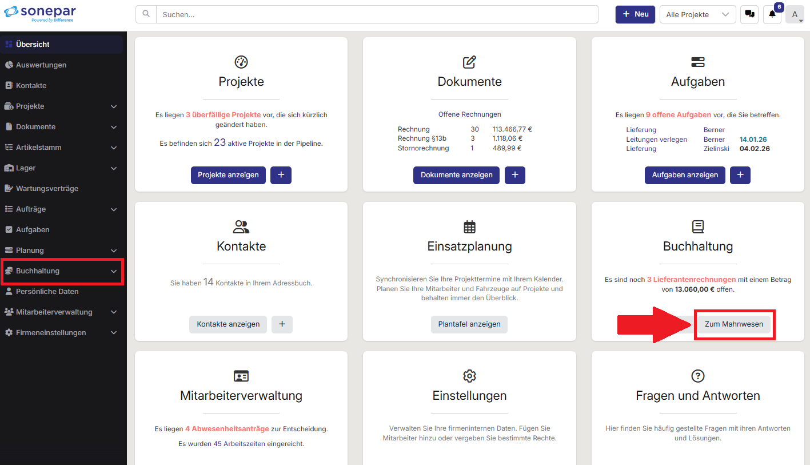810x465 pixels.
Task: Open Auswertungen in the sidebar
Action: [x=41, y=65]
